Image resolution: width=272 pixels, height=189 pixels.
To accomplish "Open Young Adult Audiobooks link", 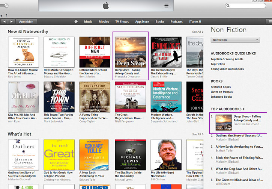I will point(227,69).
